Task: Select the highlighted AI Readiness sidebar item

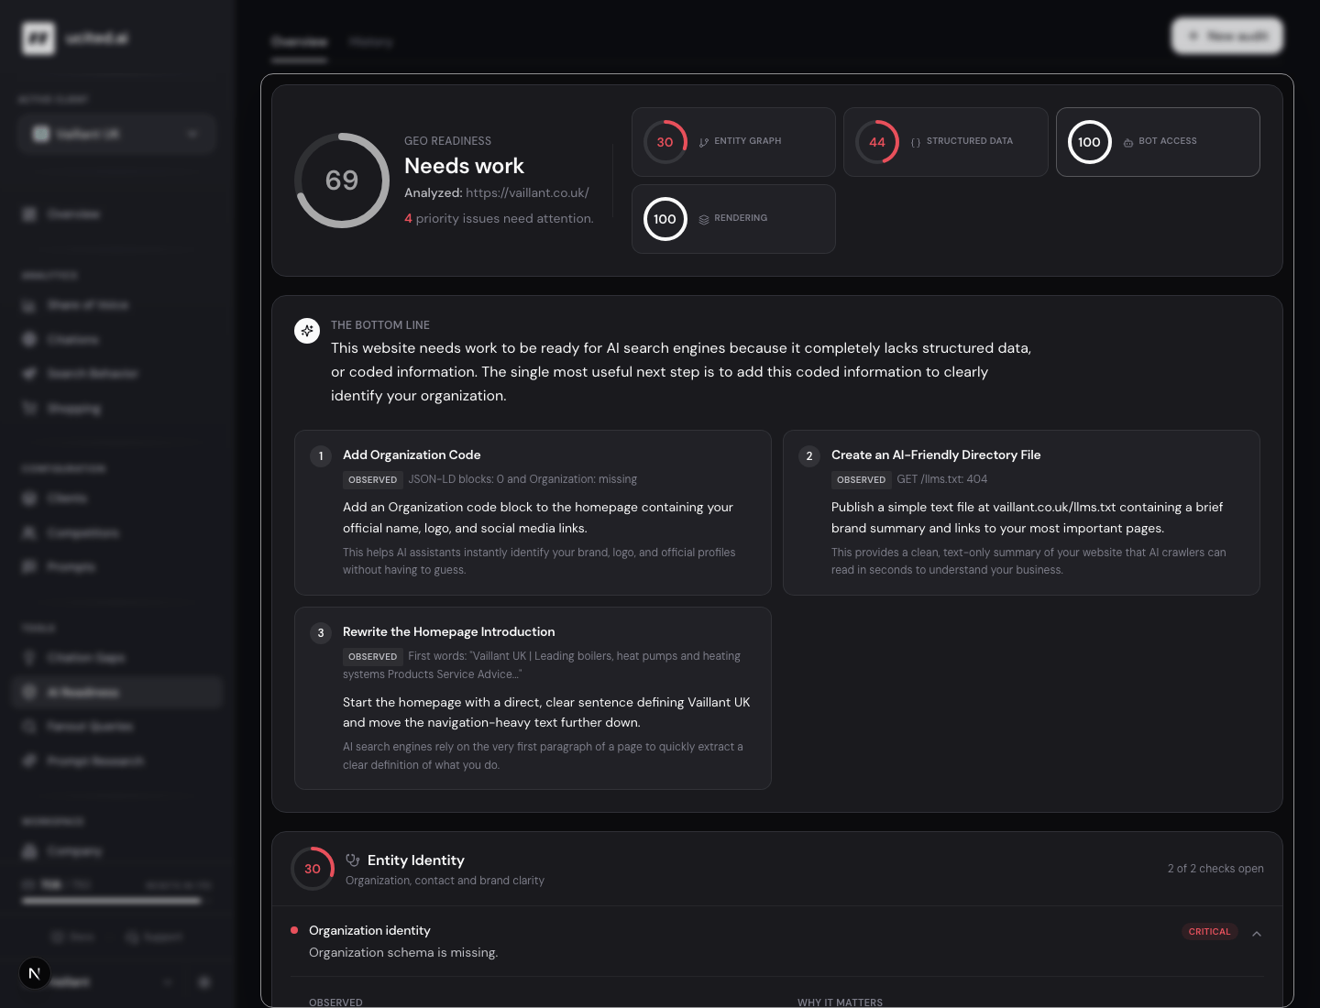Action: 117,692
